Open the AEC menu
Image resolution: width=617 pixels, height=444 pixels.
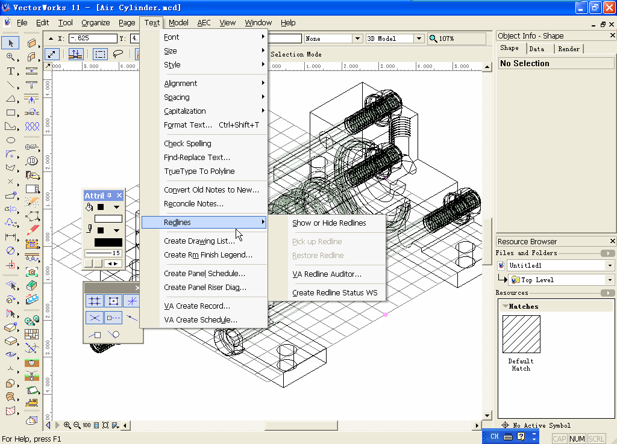tap(204, 23)
